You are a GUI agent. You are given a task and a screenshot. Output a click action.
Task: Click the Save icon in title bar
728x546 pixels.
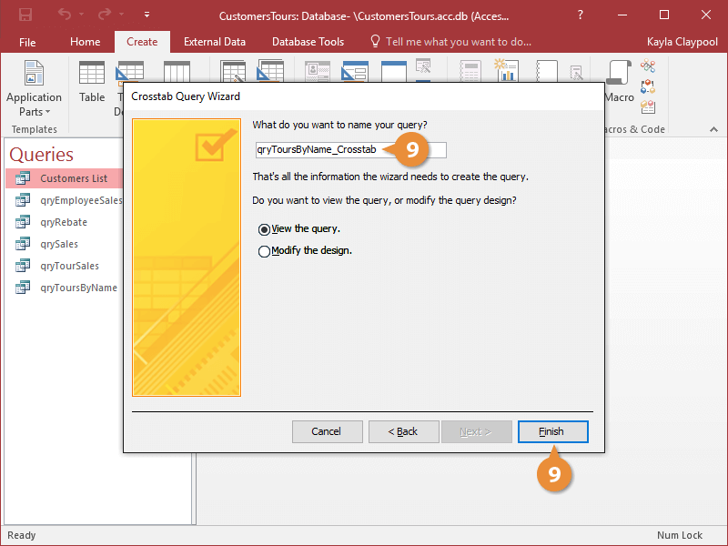[25, 15]
